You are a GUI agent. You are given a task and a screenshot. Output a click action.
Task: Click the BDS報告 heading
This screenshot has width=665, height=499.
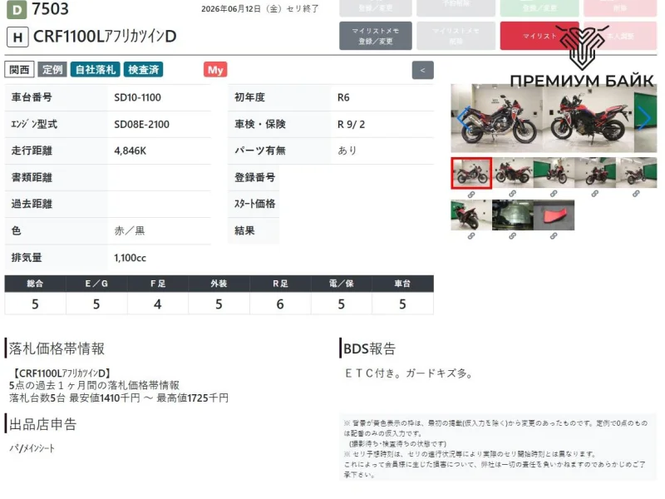coord(369,348)
